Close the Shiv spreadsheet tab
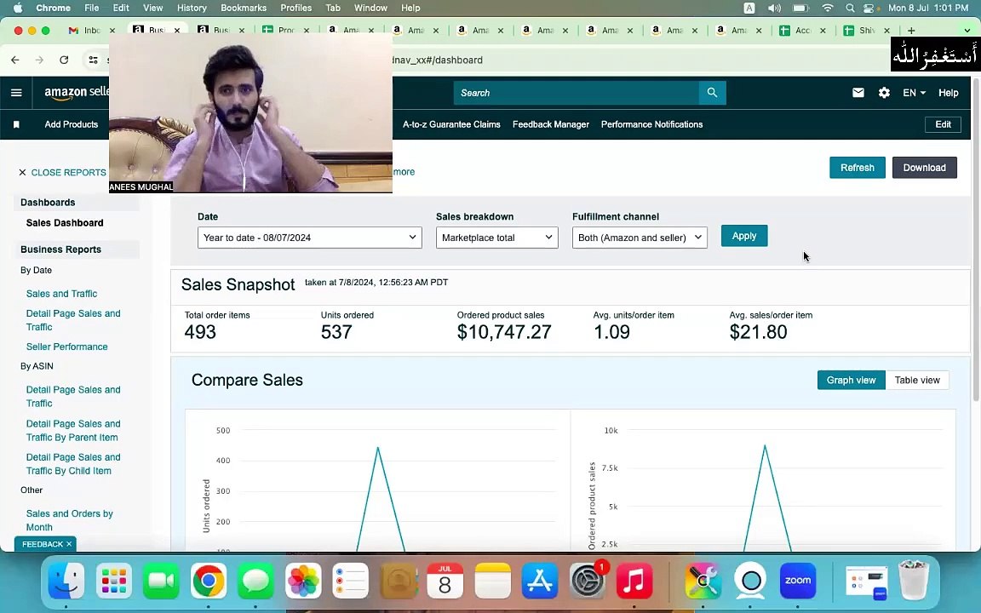This screenshot has width=981, height=613. click(886, 30)
